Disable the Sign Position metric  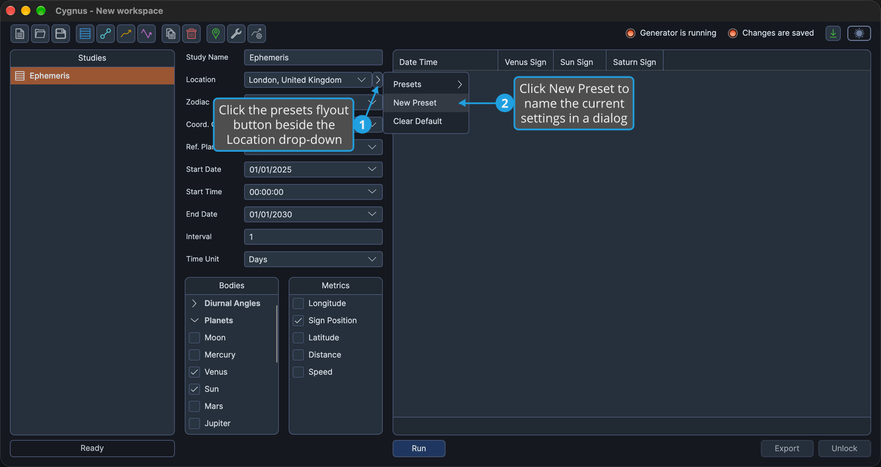(x=298, y=321)
